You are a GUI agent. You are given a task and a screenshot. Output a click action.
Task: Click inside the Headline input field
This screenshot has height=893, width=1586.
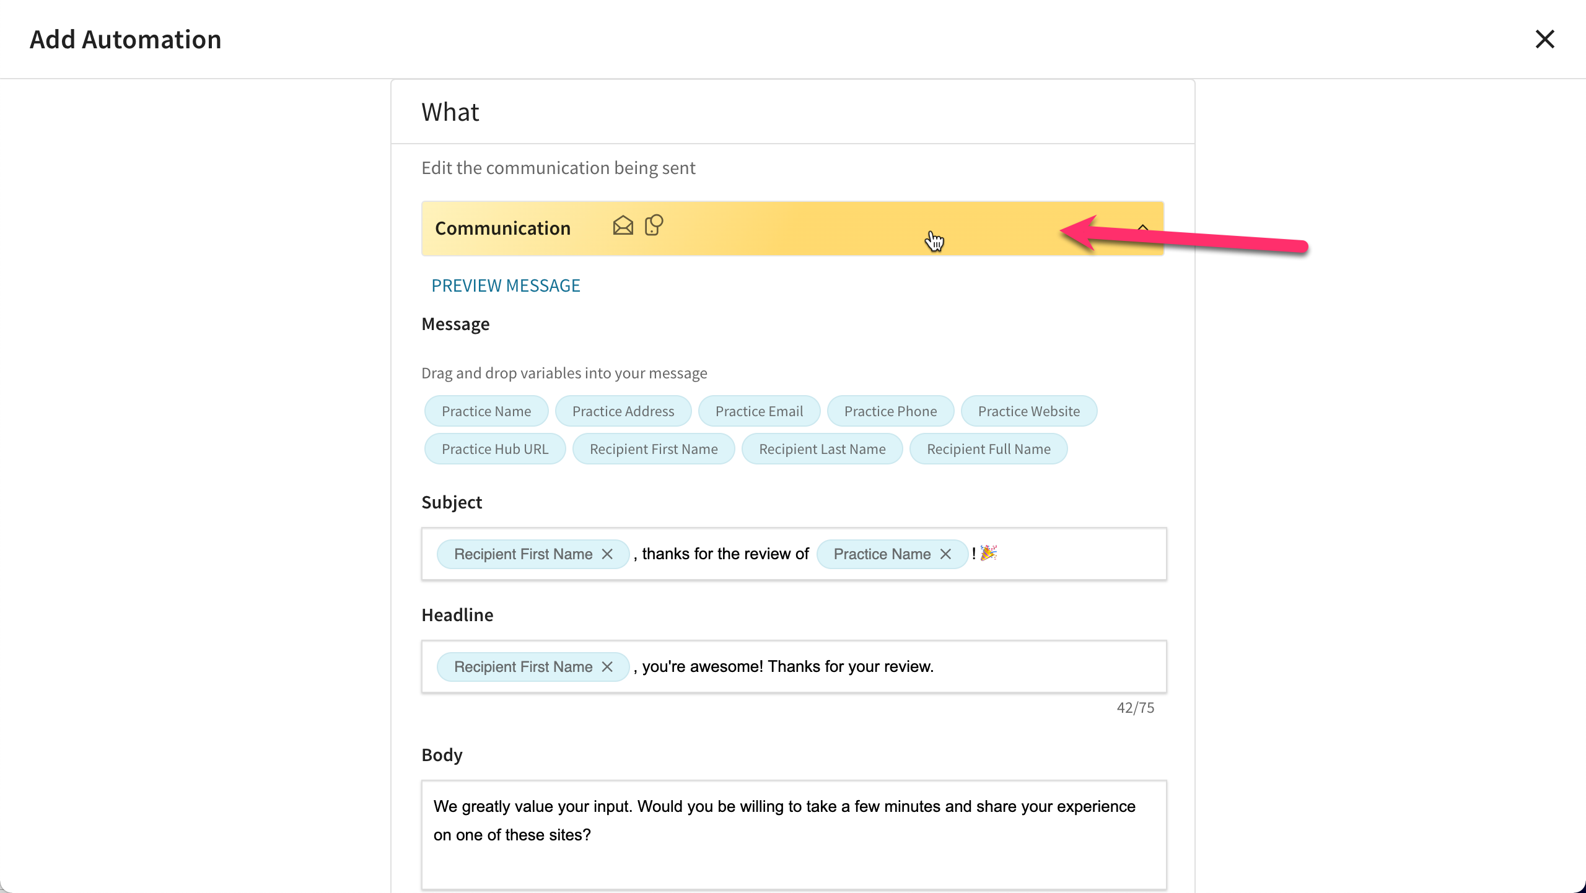click(x=794, y=666)
